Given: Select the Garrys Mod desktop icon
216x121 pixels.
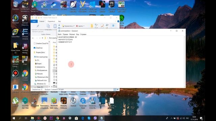Looking at the screenshot, I should (x=16, y=33).
